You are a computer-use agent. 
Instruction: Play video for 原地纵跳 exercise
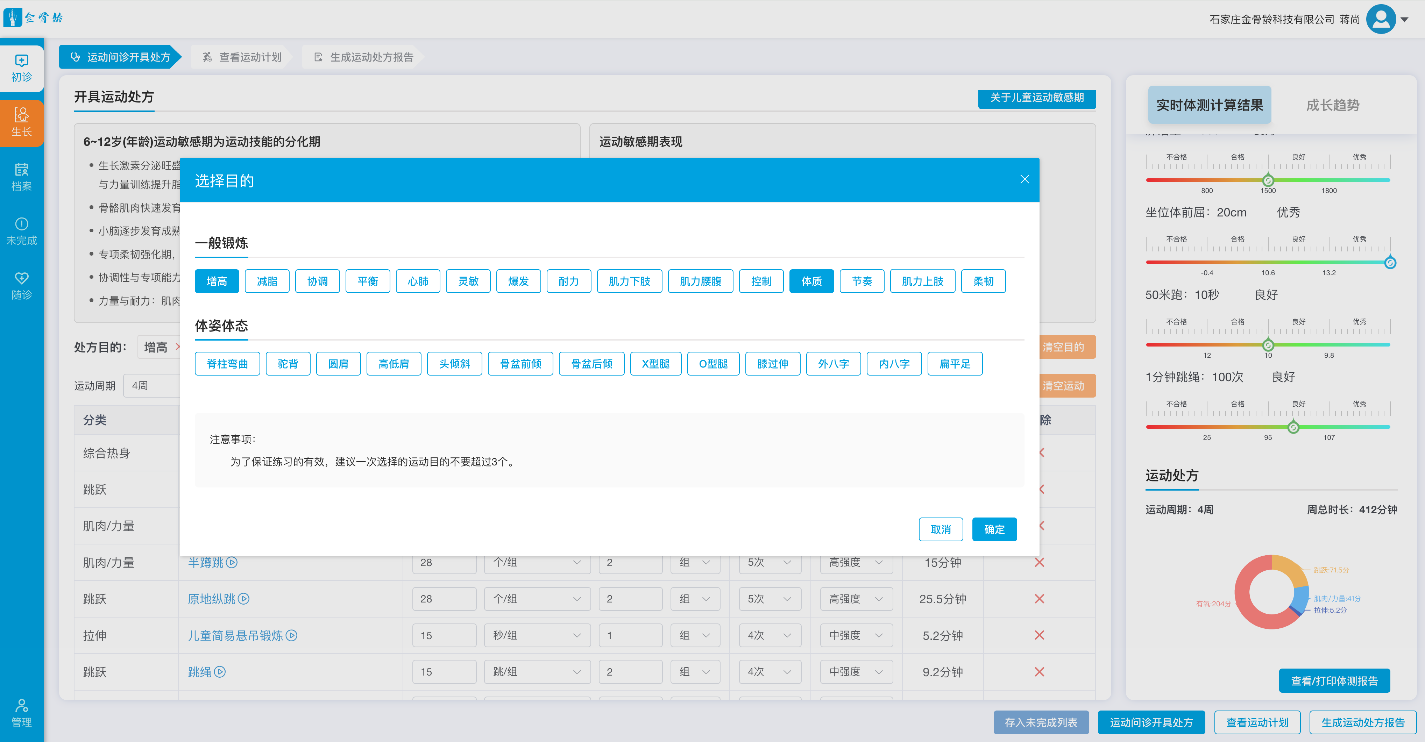tap(244, 599)
